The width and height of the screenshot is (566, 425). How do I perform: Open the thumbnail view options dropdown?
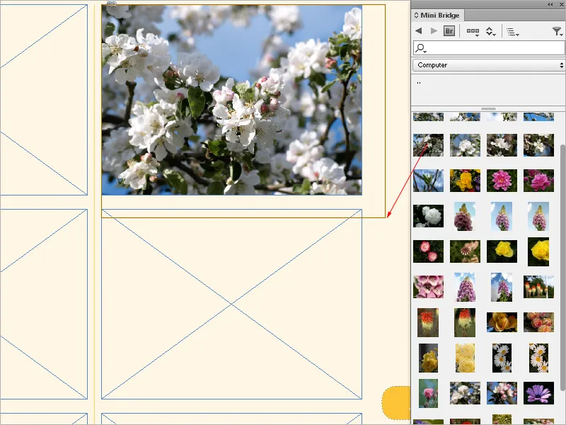473,32
